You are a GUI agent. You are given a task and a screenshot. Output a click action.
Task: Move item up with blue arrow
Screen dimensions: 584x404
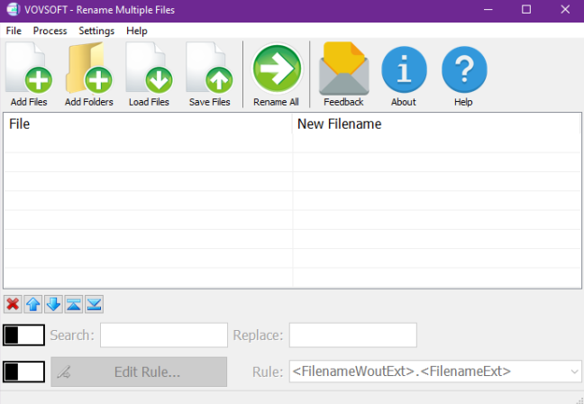33,304
